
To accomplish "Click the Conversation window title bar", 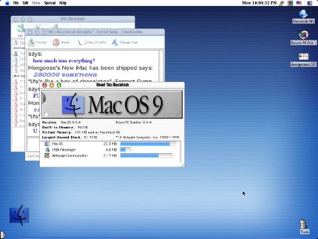I will point(95,32).
